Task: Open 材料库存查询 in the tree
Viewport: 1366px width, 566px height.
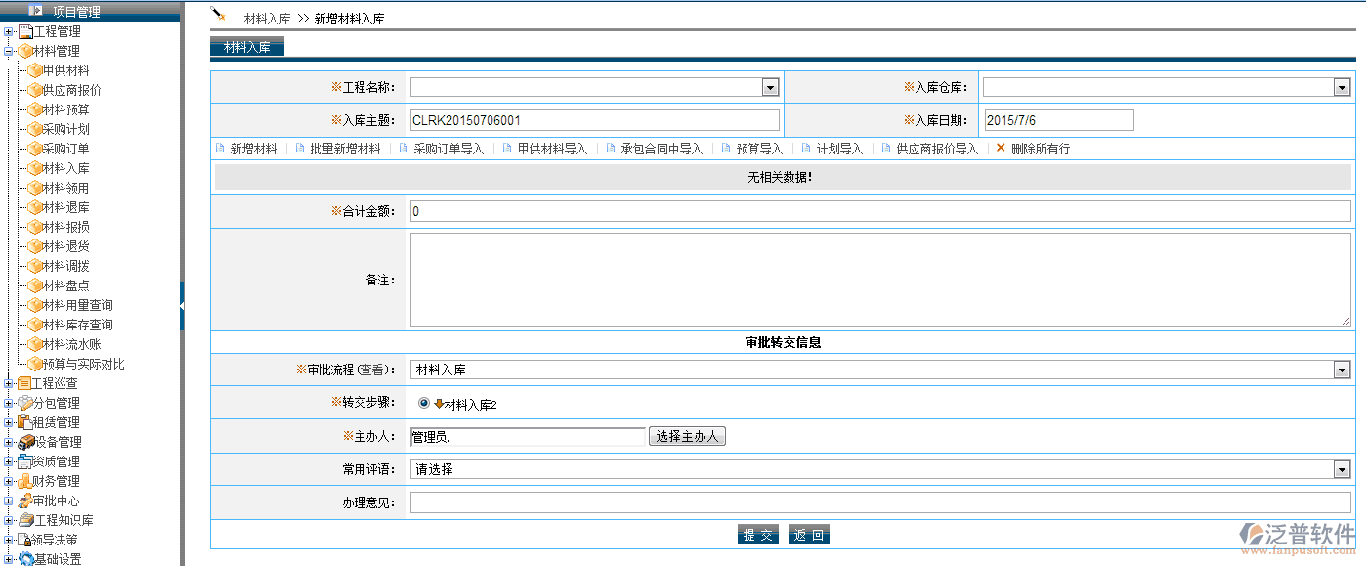Action: click(x=77, y=325)
